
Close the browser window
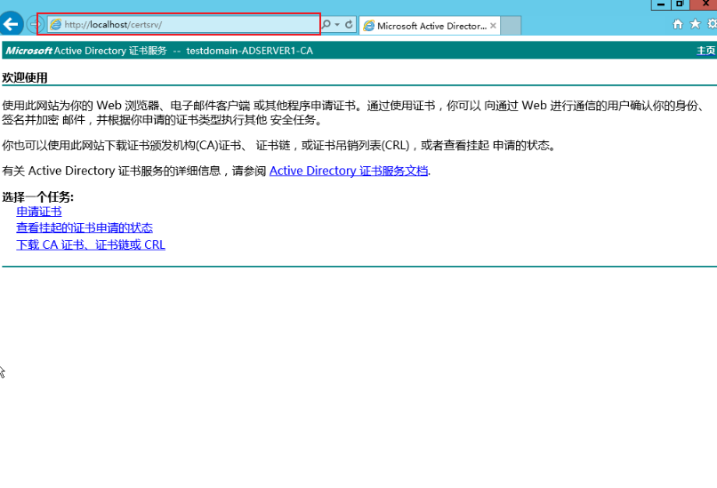coord(705,4)
